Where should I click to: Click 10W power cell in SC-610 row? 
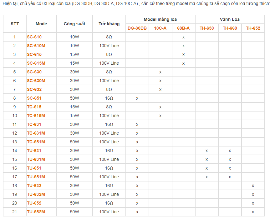click(x=74, y=37)
